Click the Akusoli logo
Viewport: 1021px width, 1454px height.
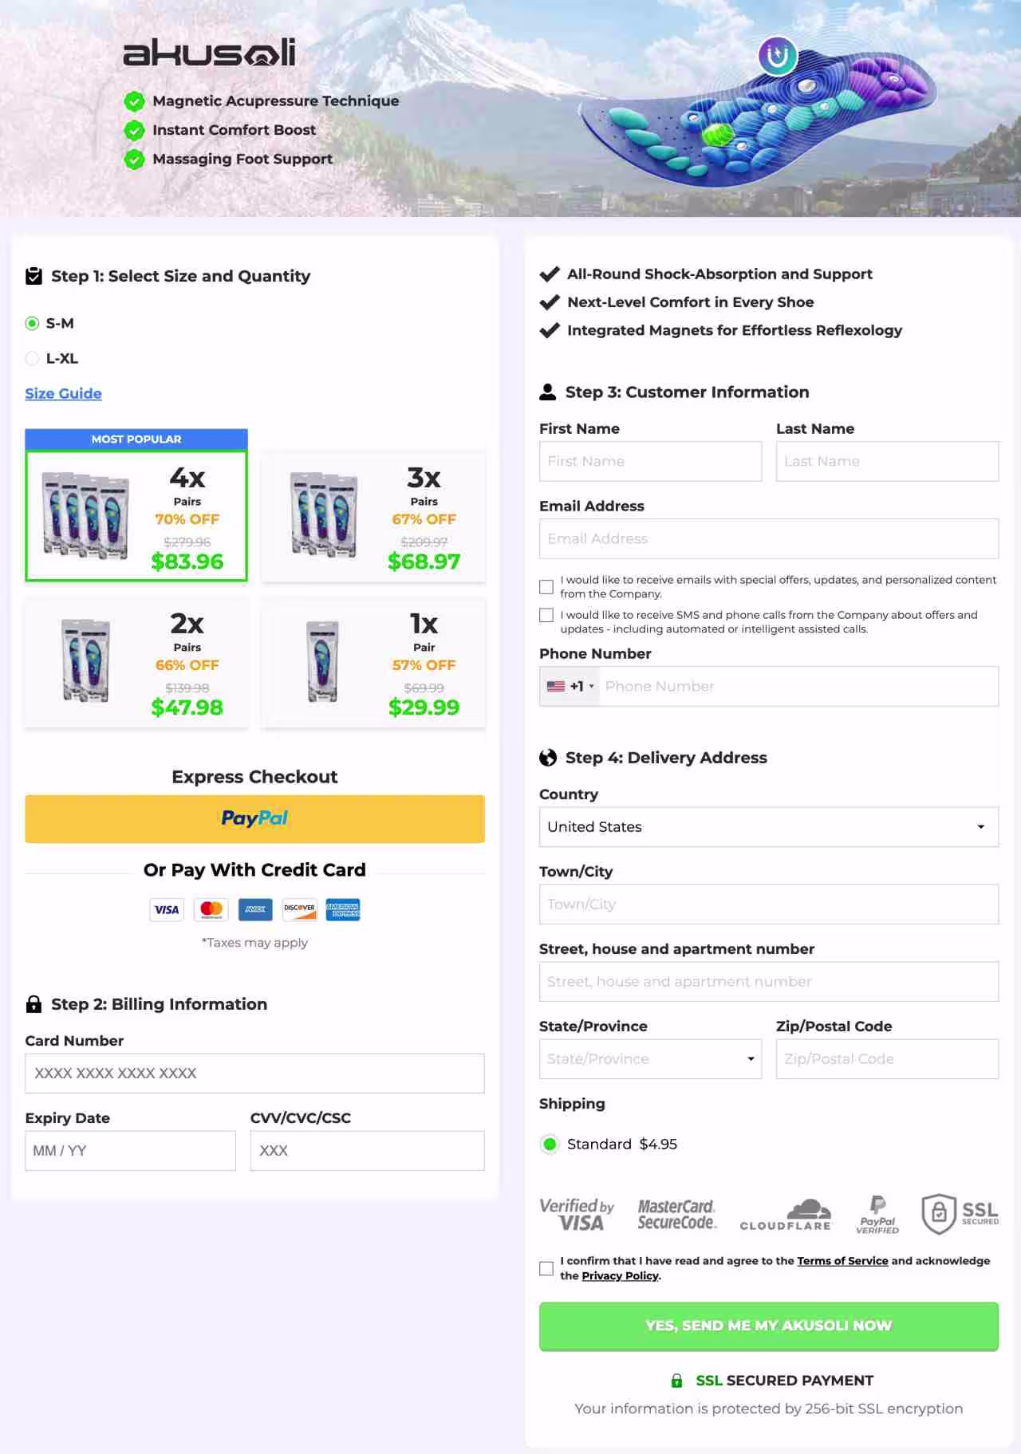click(209, 53)
